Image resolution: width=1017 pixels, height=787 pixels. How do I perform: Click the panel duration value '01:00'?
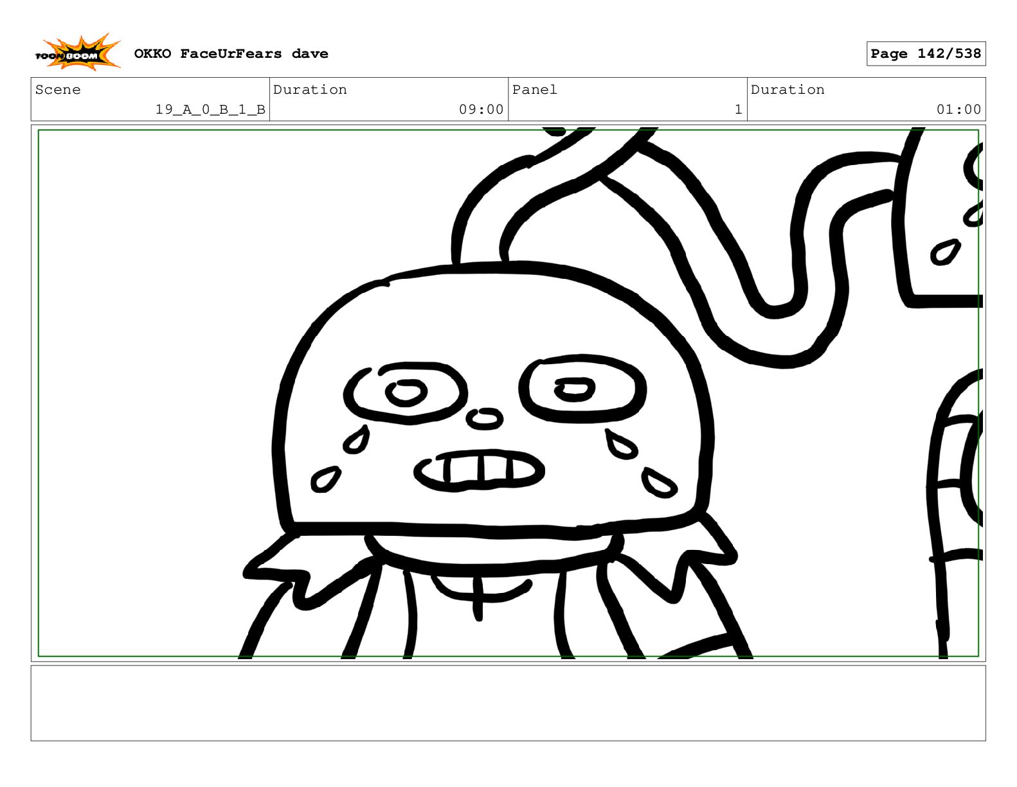click(959, 110)
